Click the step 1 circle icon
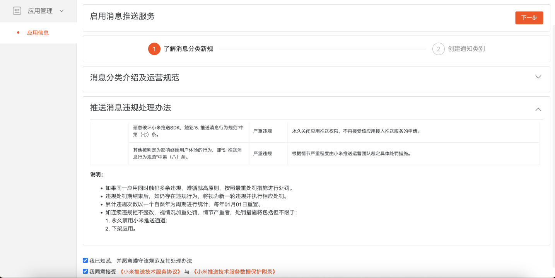 pos(154,49)
